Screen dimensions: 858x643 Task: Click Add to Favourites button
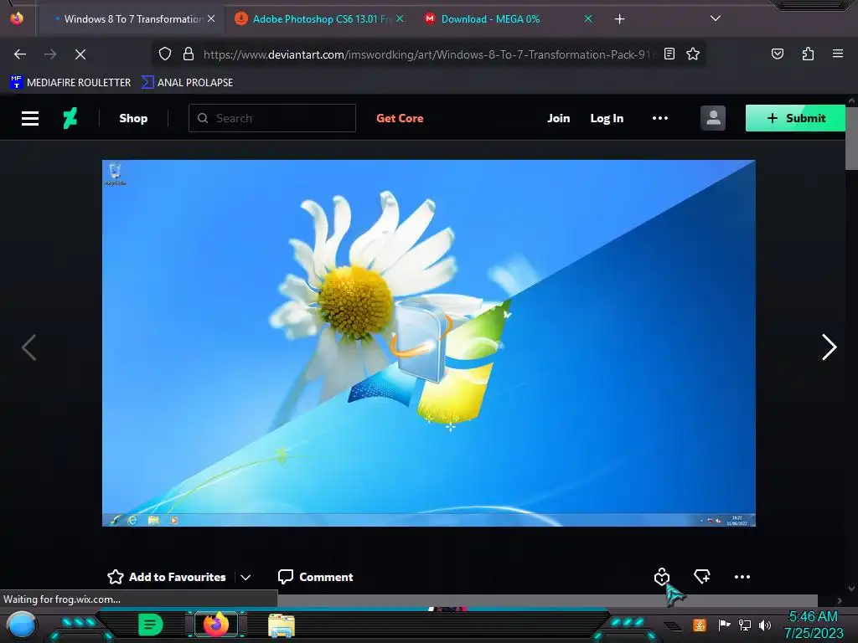[x=167, y=577]
